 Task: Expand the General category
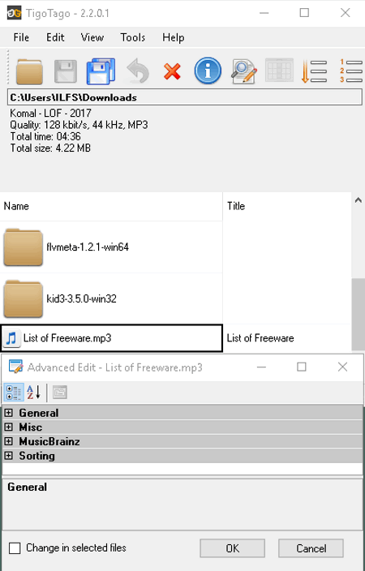[x=8, y=413]
